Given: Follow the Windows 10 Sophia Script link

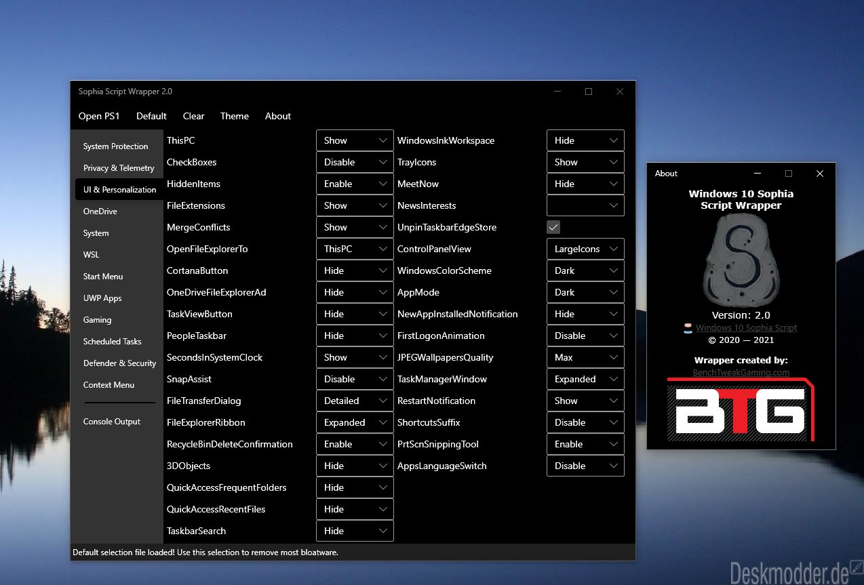Looking at the screenshot, I should [x=746, y=328].
